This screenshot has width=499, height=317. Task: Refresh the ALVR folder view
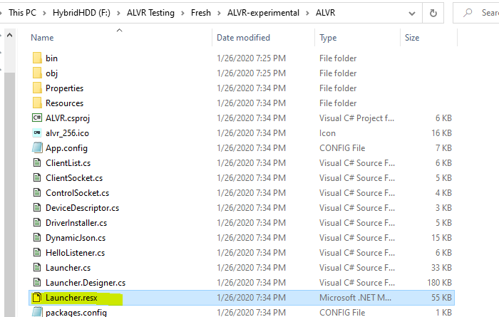[x=433, y=13]
